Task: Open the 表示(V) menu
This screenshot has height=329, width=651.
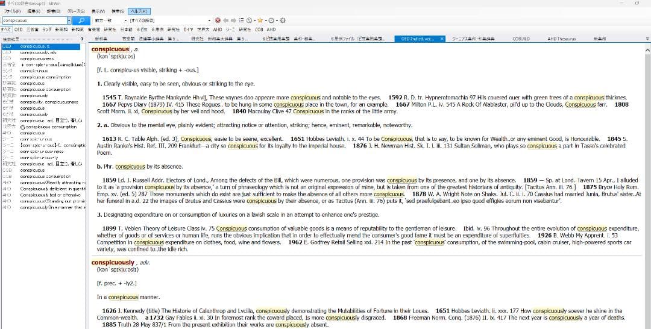Action: [x=98, y=11]
